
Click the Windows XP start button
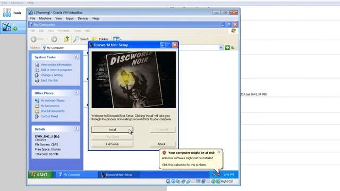(40, 175)
